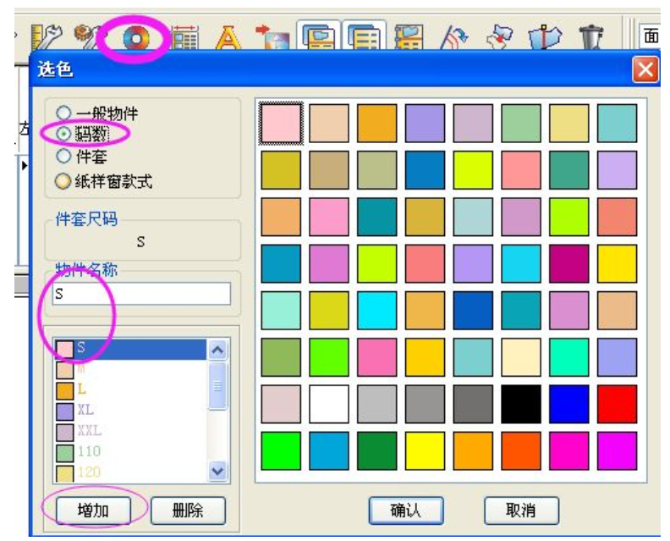Pick the light pink swatch in top row
This screenshot has width=670, height=541.
click(x=281, y=123)
